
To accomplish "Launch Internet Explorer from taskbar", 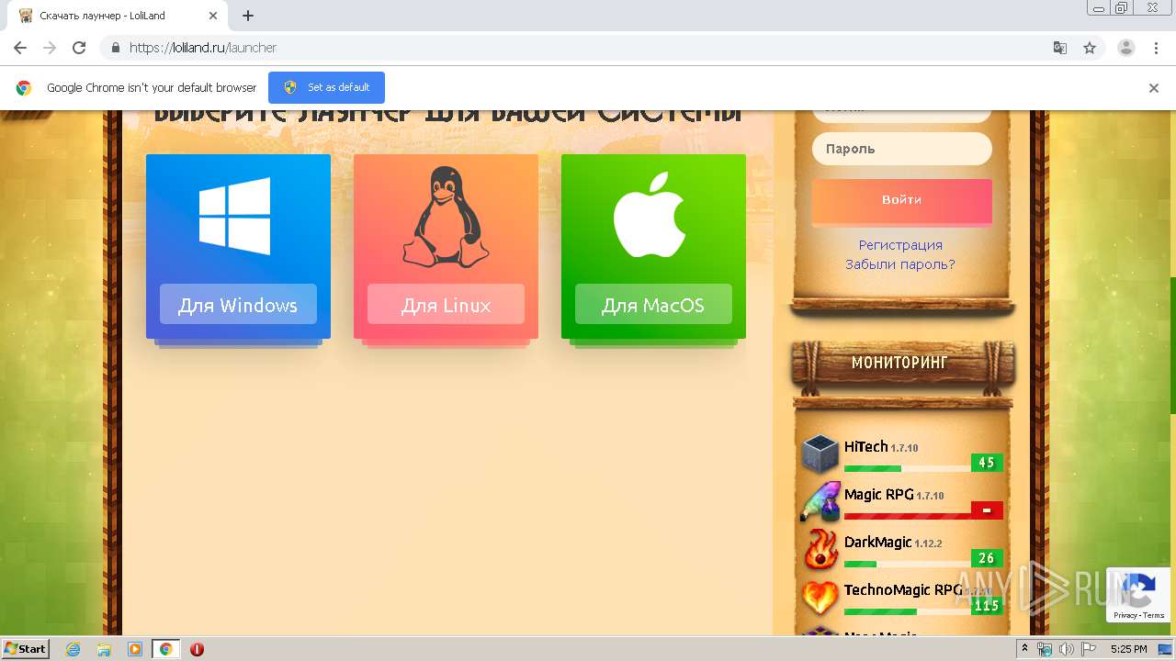I will coord(73,649).
